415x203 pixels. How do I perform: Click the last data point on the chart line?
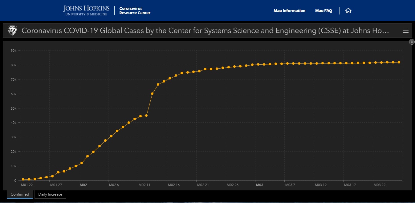click(x=399, y=62)
